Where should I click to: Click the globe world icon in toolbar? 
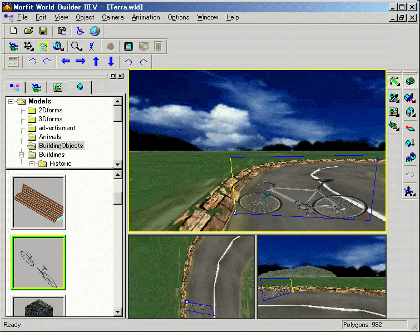(x=95, y=31)
